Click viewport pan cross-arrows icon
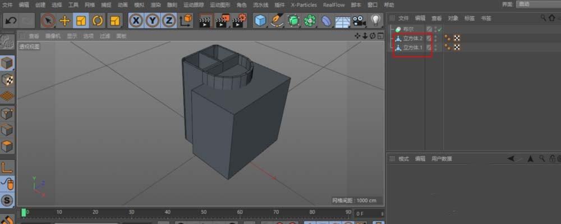Viewport: 561px width, 224px height. (357, 36)
